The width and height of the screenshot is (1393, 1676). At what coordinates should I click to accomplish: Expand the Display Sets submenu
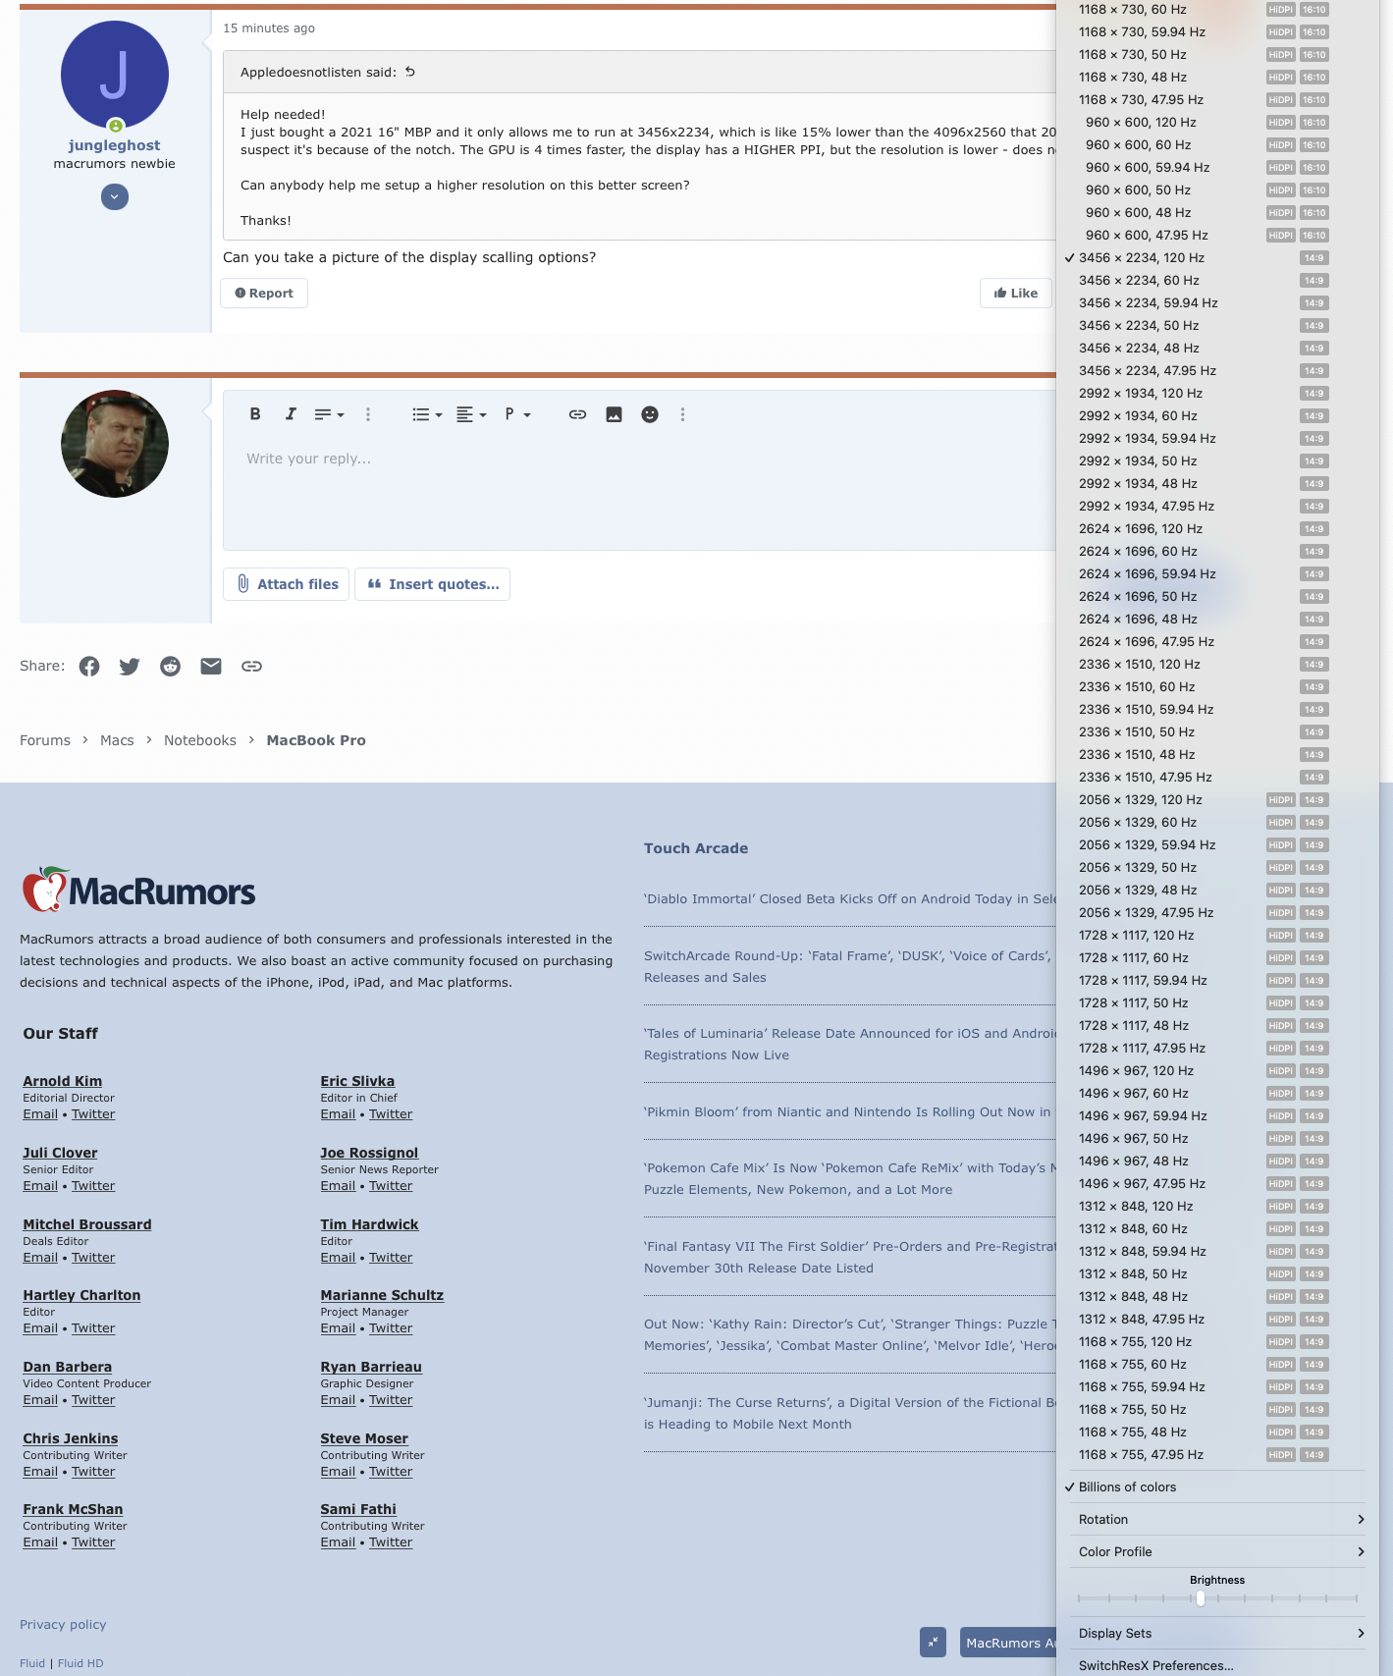click(x=1217, y=1634)
